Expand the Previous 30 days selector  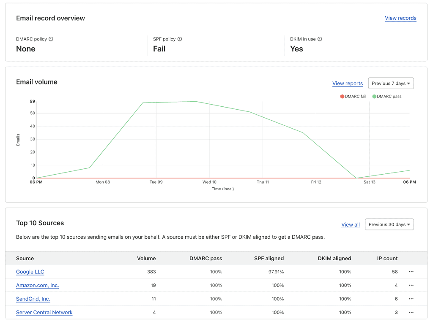point(389,224)
